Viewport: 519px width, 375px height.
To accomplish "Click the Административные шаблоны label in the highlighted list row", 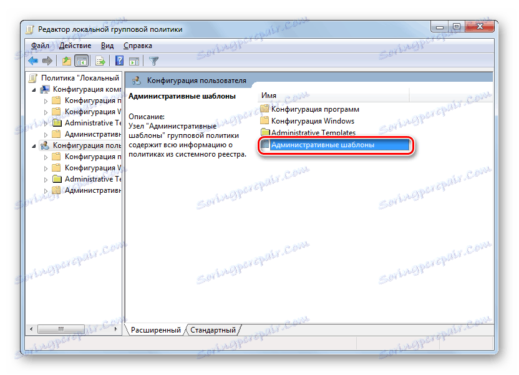I will [x=323, y=145].
